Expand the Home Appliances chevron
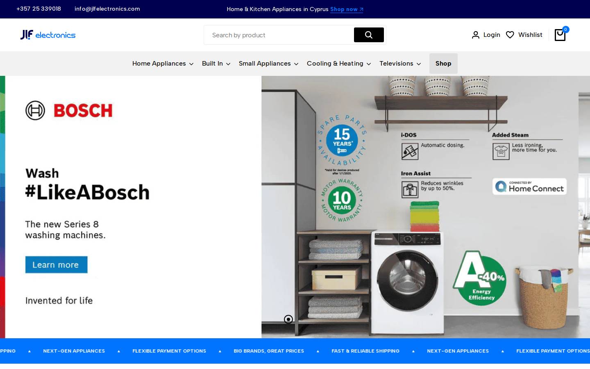590x369 pixels. (191, 64)
